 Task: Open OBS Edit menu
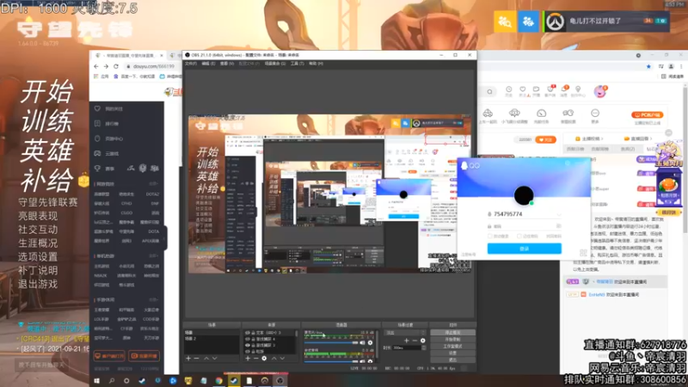tap(208, 63)
